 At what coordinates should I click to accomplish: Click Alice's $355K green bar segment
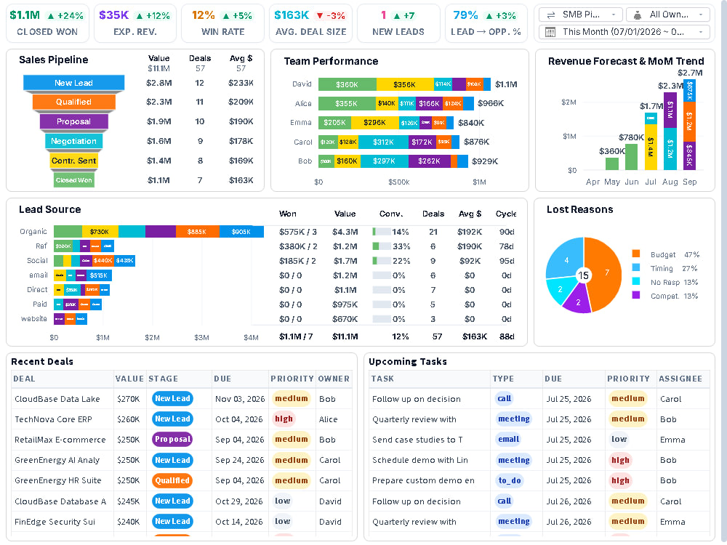point(347,103)
